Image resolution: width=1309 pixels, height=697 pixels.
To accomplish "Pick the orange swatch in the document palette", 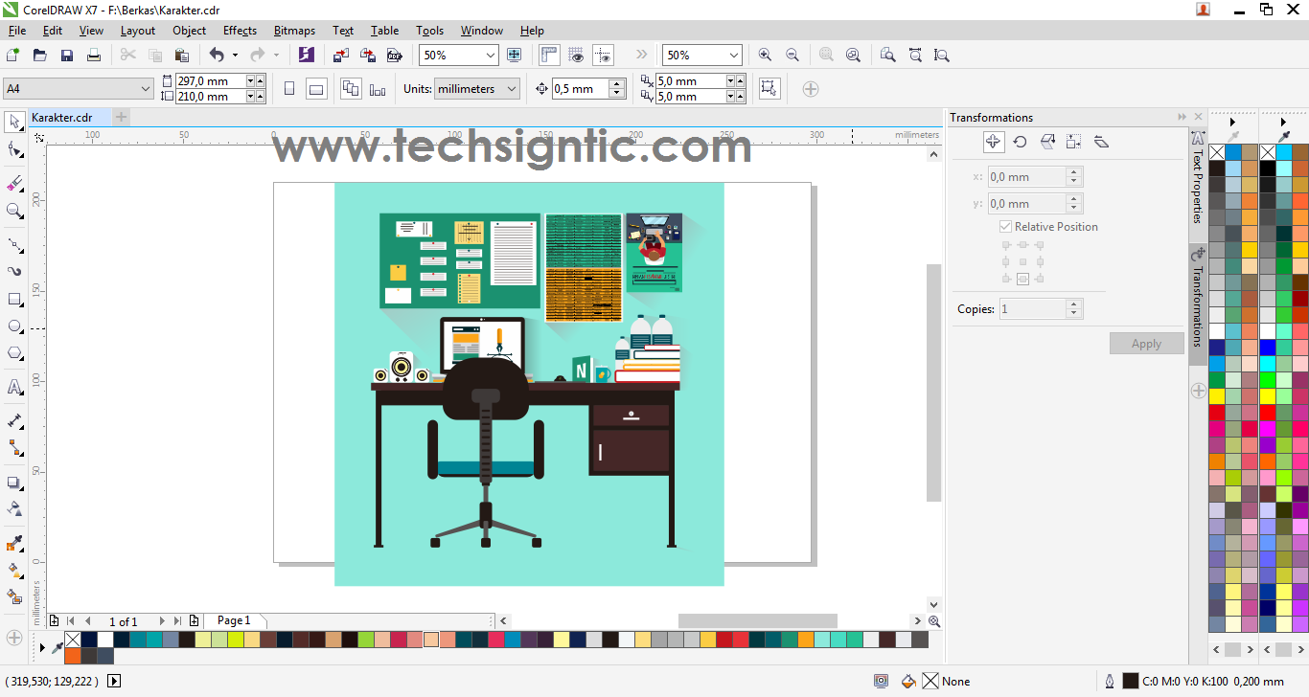I will point(73,654).
